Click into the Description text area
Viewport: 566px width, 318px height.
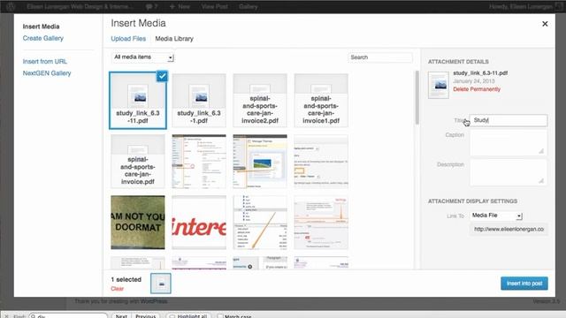pos(509,172)
